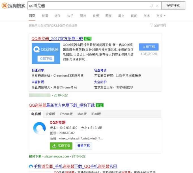Click the 更新: 2018-05-02 text
Screen dimensions: 193x173
[62, 133]
